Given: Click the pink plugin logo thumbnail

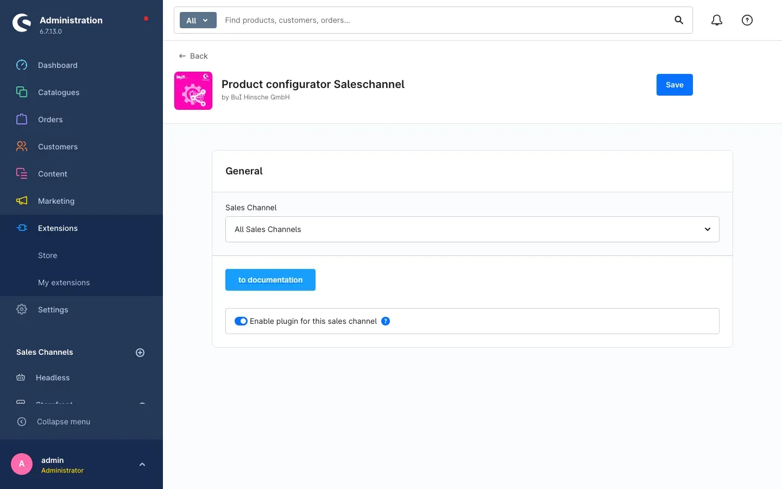Looking at the screenshot, I should [x=193, y=91].
